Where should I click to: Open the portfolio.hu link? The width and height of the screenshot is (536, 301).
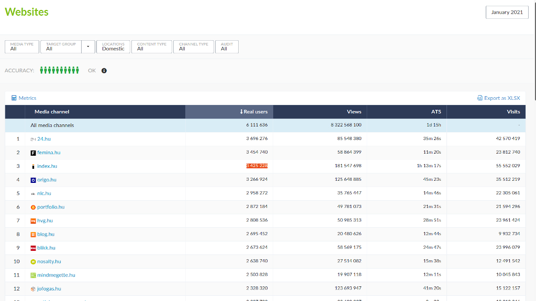click(51, 207)
